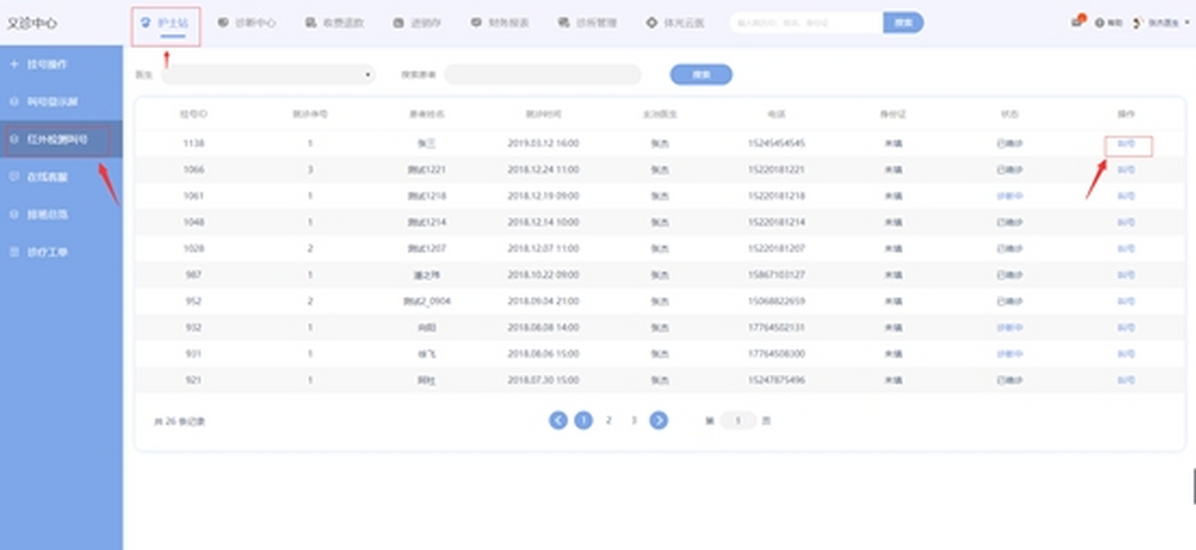
Task: Click 叫号 for registration 921
Action: pos(1126,380)
